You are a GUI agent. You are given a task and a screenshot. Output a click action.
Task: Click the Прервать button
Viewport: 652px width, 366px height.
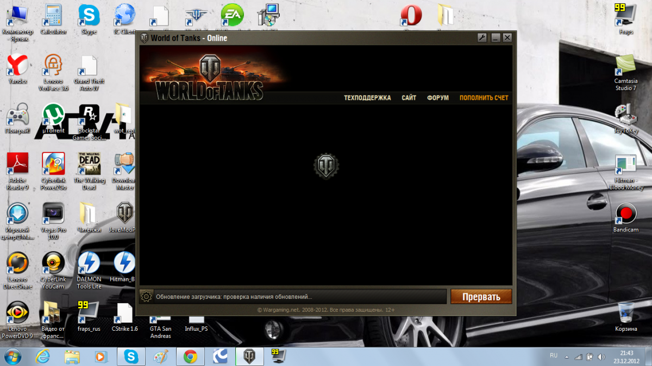(481, 297)
